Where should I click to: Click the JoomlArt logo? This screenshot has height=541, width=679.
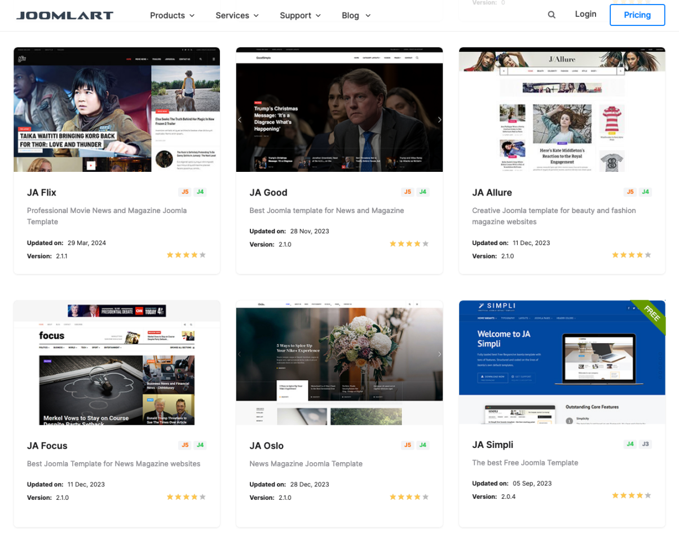coord(65,15)
